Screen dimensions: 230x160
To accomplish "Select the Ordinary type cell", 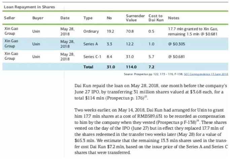I will pyautogui.click(x=91, y=31).
